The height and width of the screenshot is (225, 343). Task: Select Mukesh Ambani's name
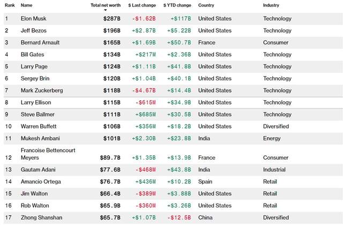pos(40,138)
